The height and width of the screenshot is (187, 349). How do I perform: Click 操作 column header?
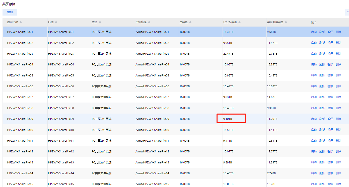314,22
